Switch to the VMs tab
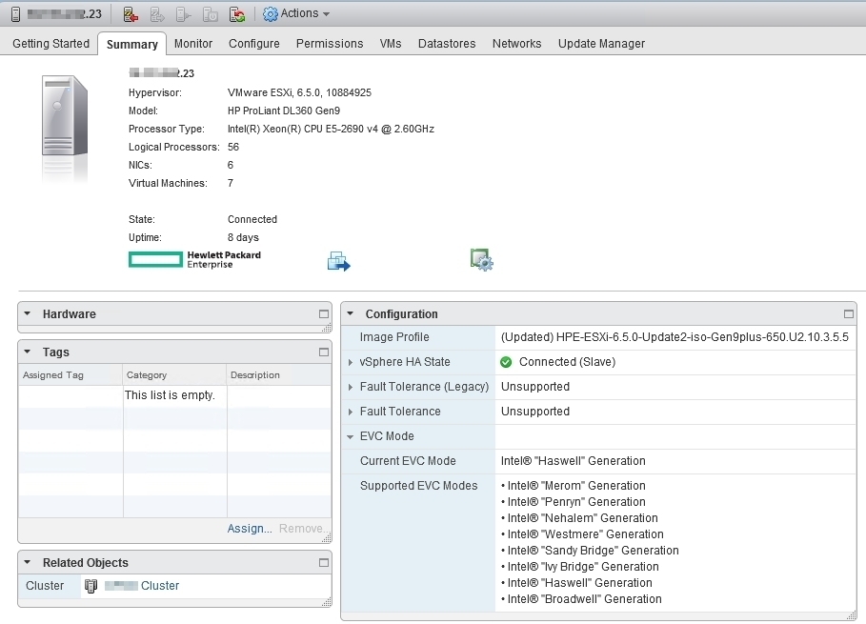Viewport: 866px width, 624px height. 391,44
